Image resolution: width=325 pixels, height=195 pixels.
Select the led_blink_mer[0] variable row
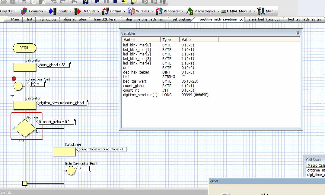[211, 45]
